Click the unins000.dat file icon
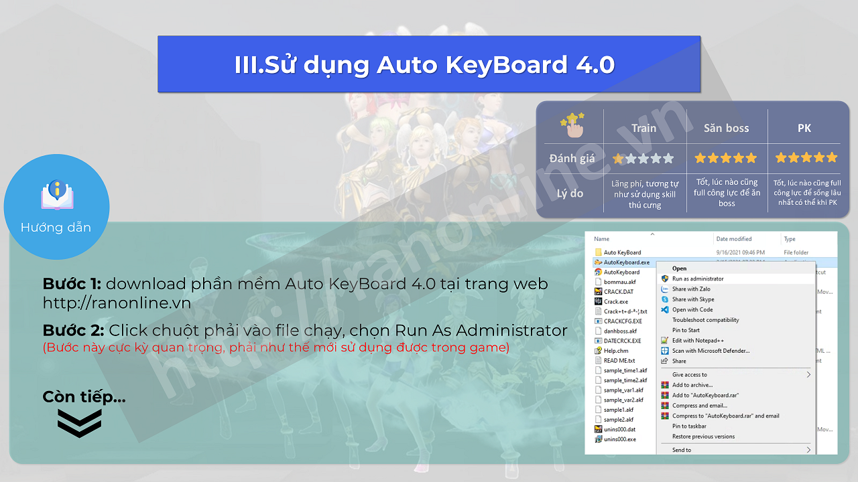Image resolution: width=858 pixels, height=482 pixels. coord(598,429)
